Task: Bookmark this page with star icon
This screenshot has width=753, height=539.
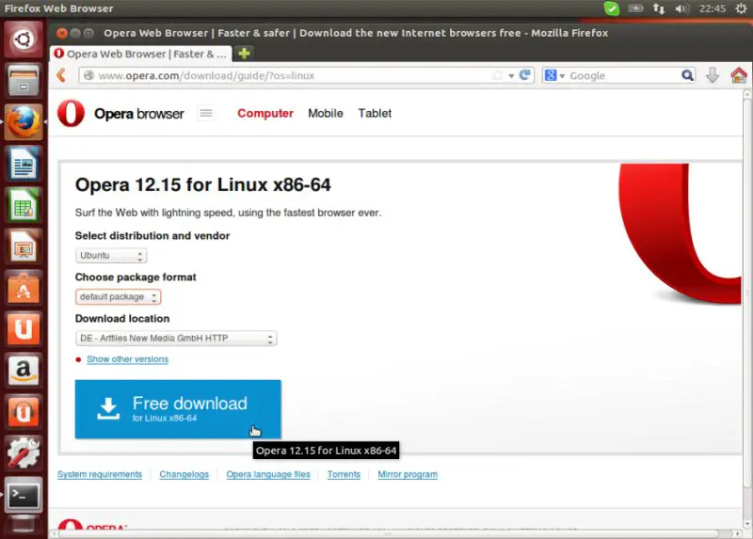Action: point(497,75)
